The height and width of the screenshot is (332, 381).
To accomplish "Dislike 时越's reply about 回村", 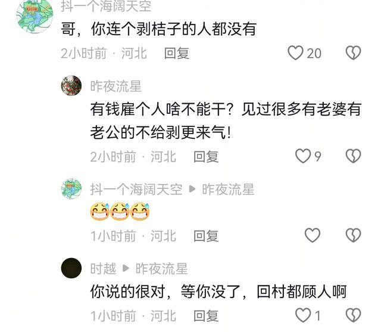I will (353, 315).
